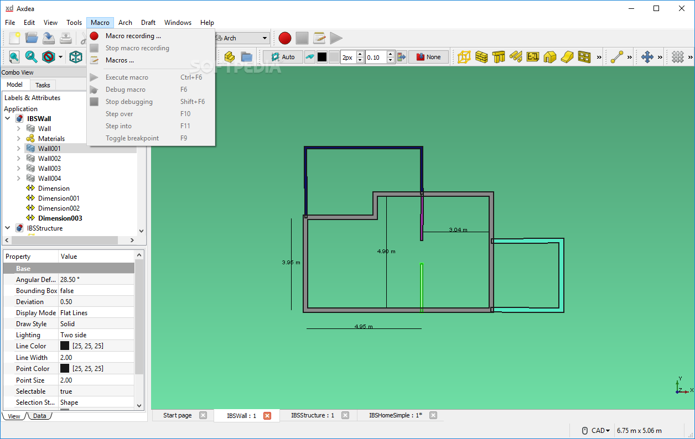Select Dimension003 in the model tree
The image size is (695, 439).
[60, 218]
